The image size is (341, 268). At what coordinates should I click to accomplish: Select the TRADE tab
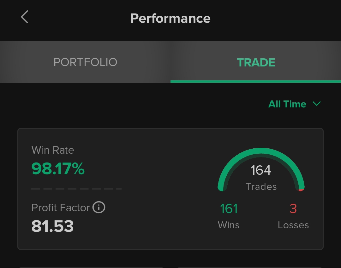click(256, 62)
